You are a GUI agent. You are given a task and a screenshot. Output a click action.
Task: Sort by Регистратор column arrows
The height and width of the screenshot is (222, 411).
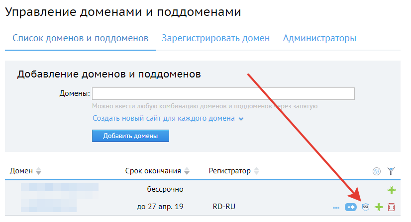point(257,171)
